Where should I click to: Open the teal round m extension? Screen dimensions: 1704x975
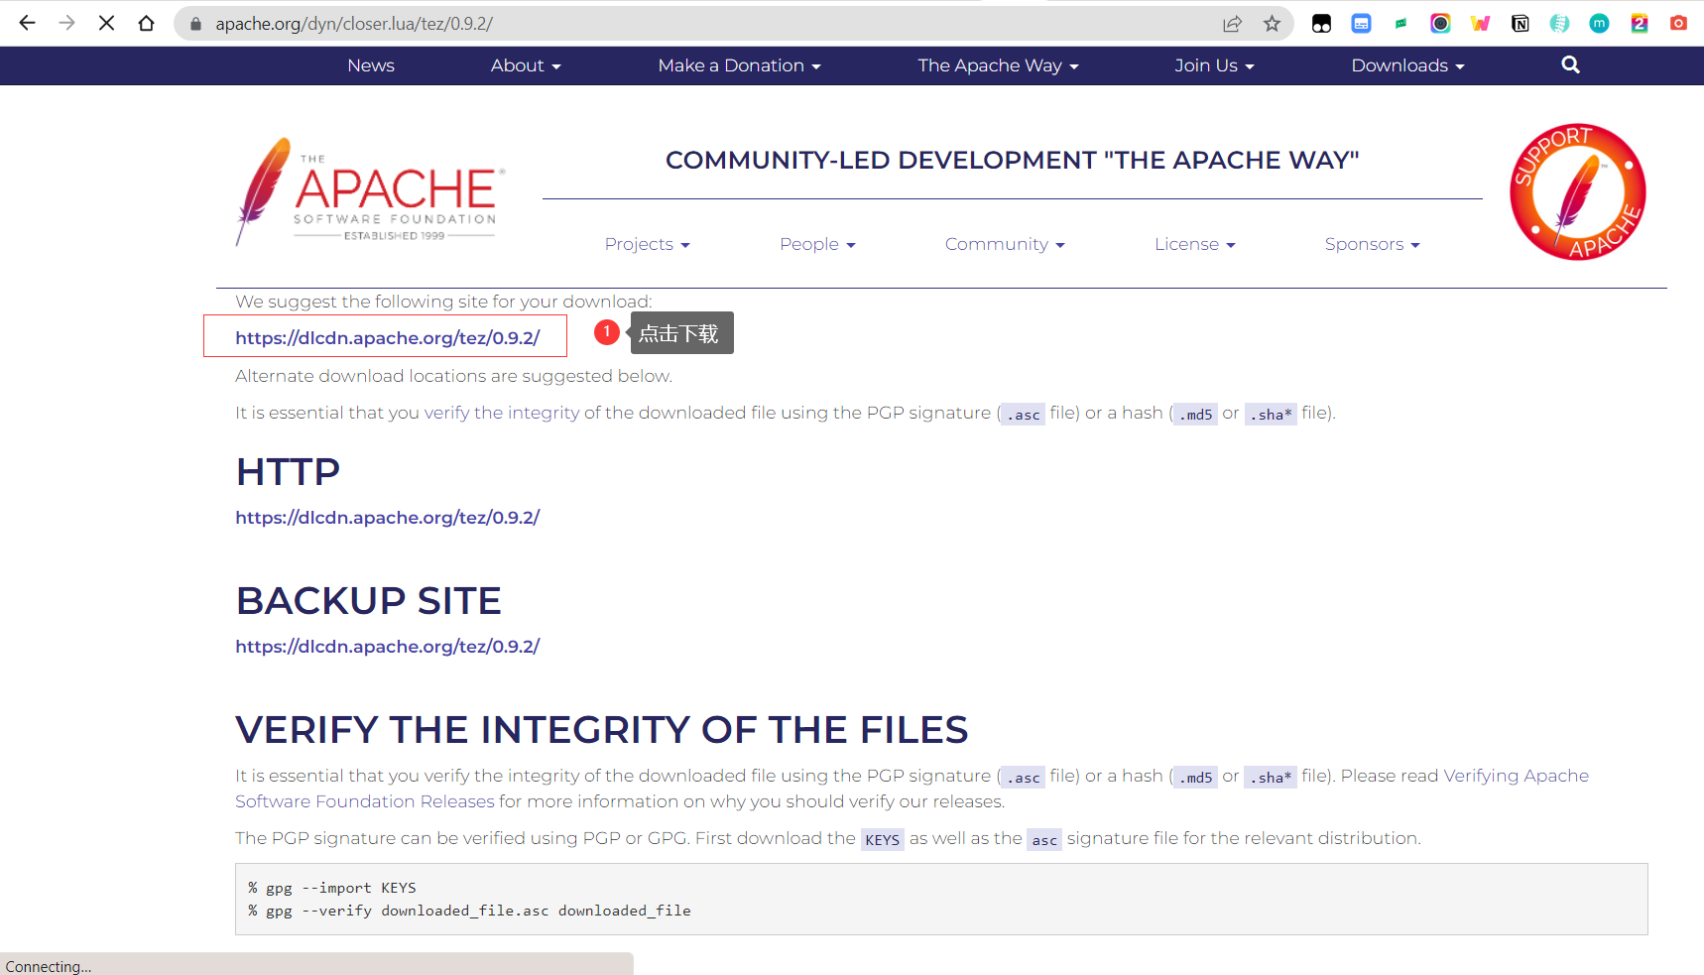click(1599, 24)
